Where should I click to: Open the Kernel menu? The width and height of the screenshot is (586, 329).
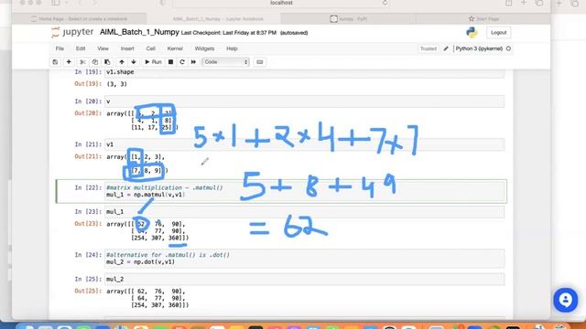[175, 48]
